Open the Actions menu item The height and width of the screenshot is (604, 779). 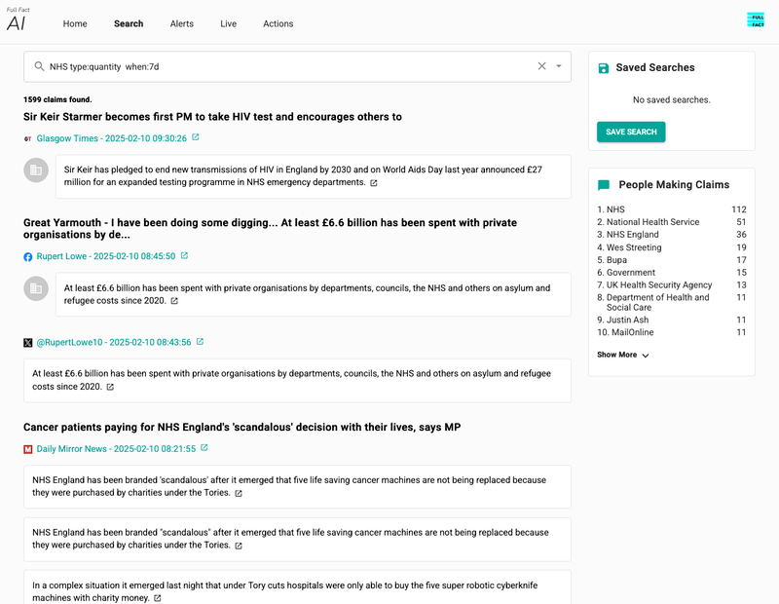[278, 23]
